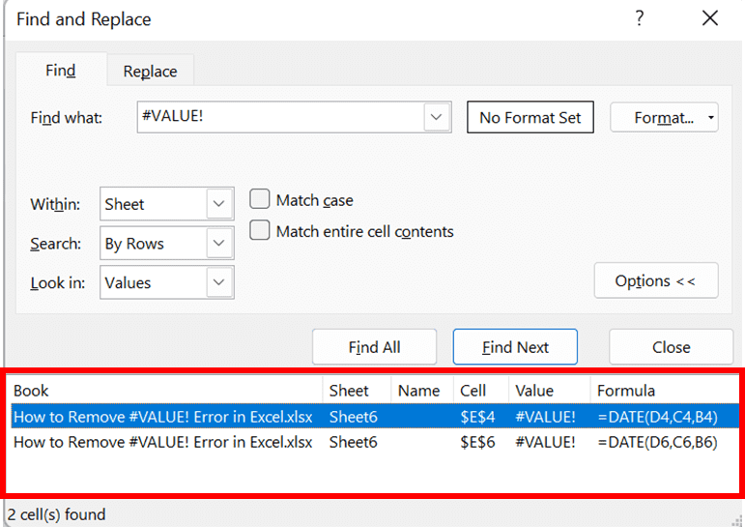The width and height of the screenshot is (745, 527).
Task: Click the Sheet column header
Action: (x=357, y=391)
